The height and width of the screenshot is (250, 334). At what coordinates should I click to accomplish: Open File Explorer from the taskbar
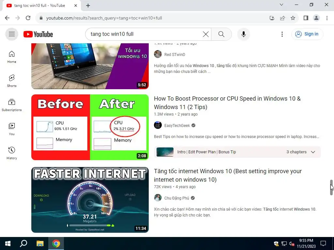coord(40,243)
